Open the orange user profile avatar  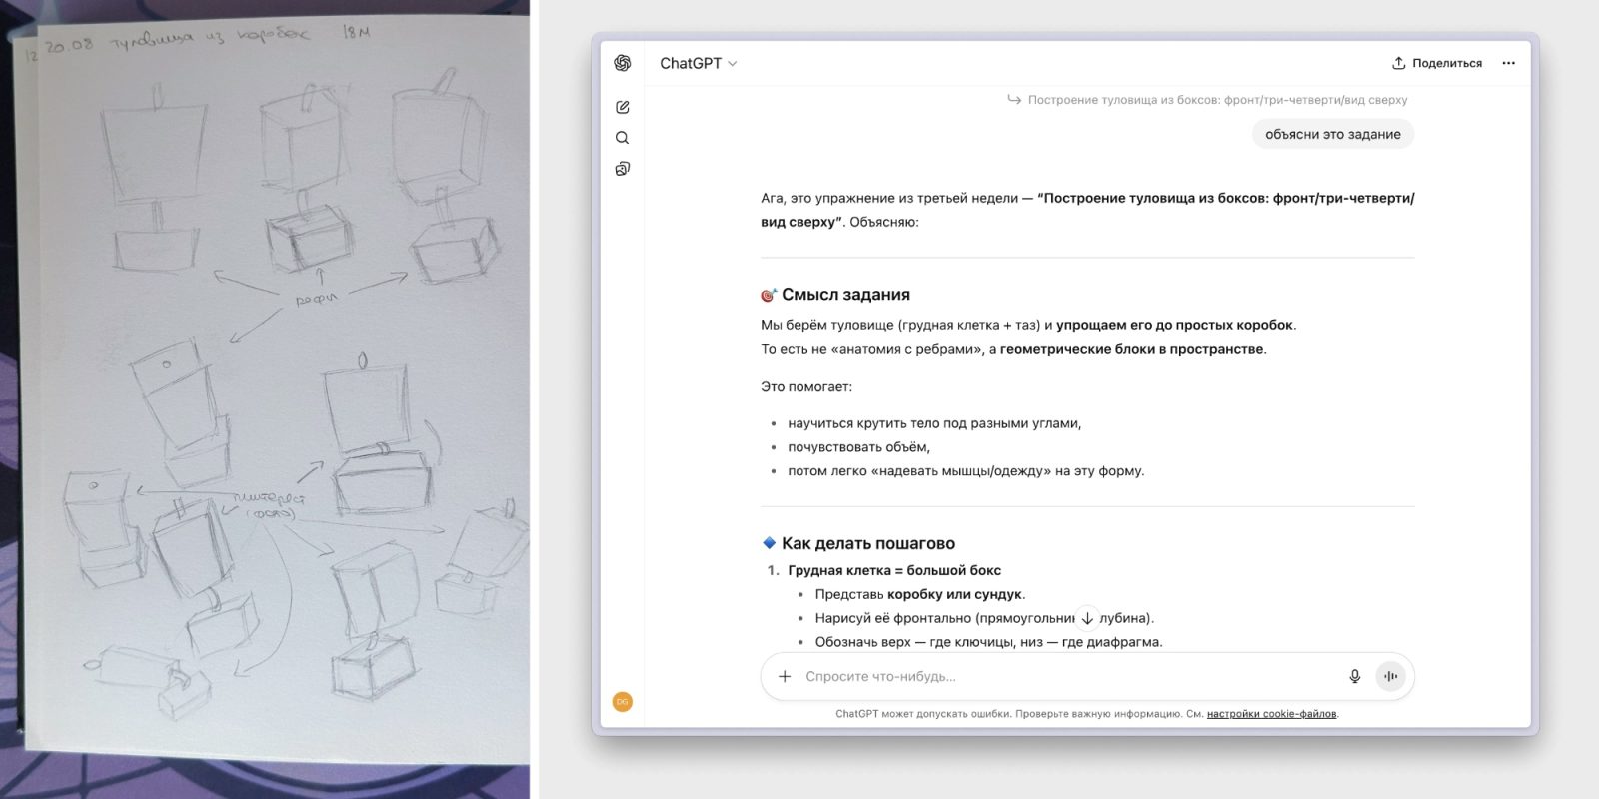coord(622,702)
